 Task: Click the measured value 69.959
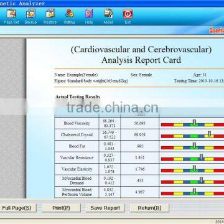coord(140,135)
